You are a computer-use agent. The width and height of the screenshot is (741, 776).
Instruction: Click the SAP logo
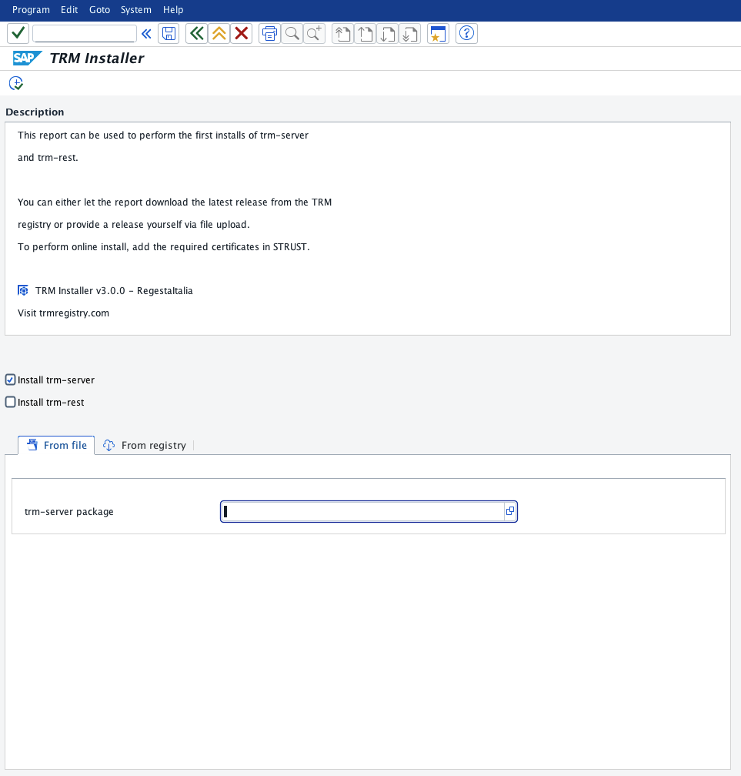tap(27, 58)
